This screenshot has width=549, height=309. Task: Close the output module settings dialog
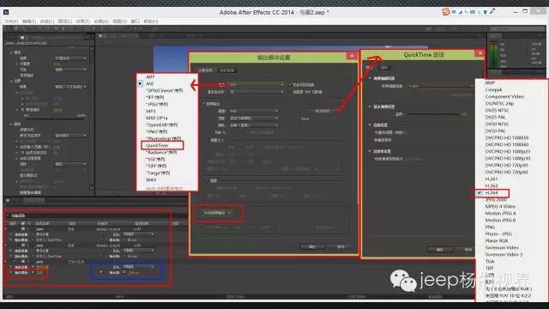[352, 56]
